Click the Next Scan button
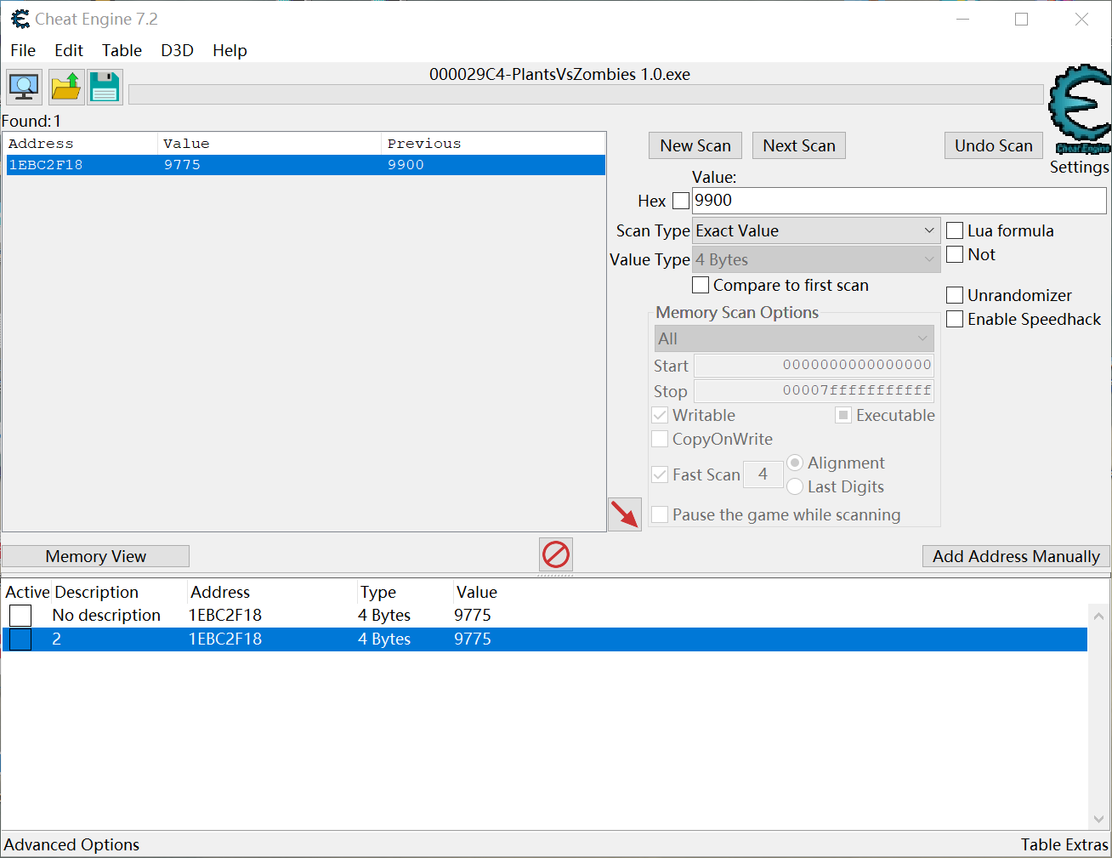 pos(799,145)
